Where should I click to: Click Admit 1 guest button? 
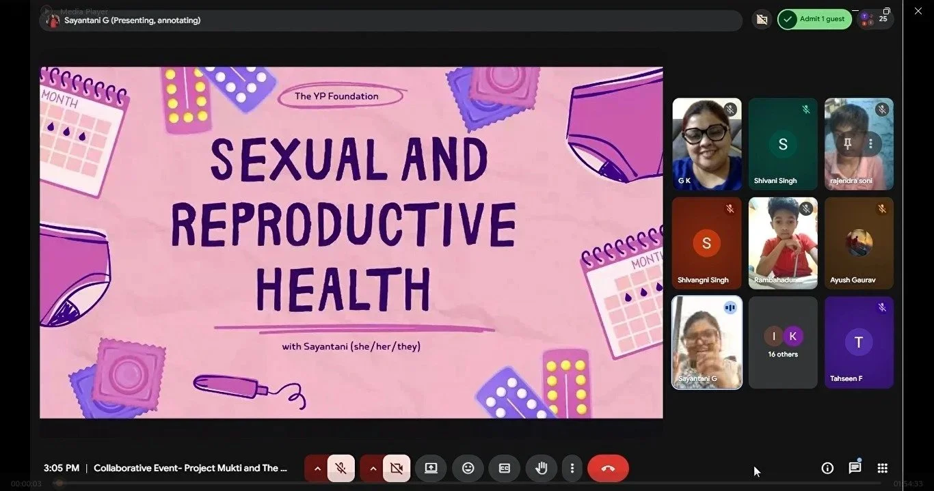[x=814, y=19]
